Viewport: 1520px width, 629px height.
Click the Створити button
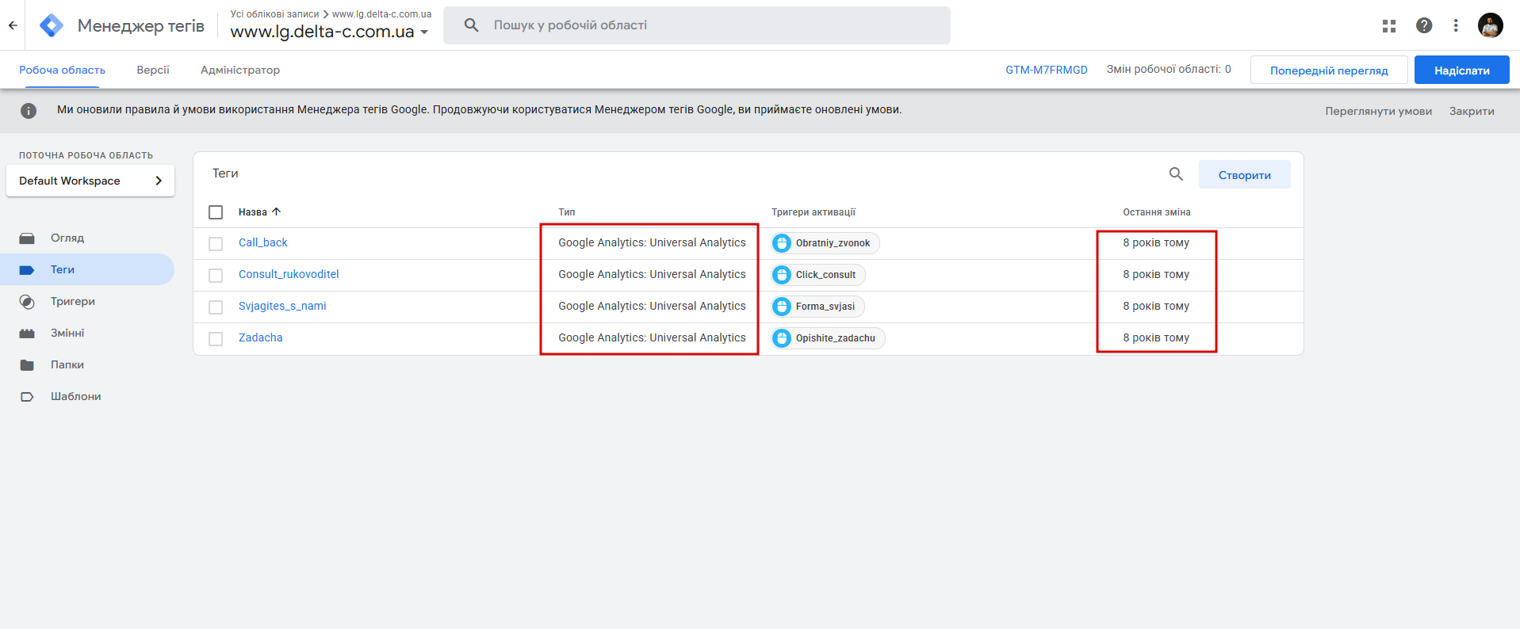(x=1243, y=175)
